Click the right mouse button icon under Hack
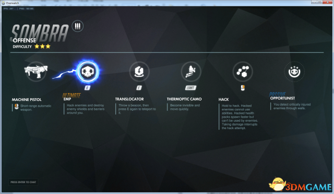This screenshot has width=334, height=194. click(243, 88)
